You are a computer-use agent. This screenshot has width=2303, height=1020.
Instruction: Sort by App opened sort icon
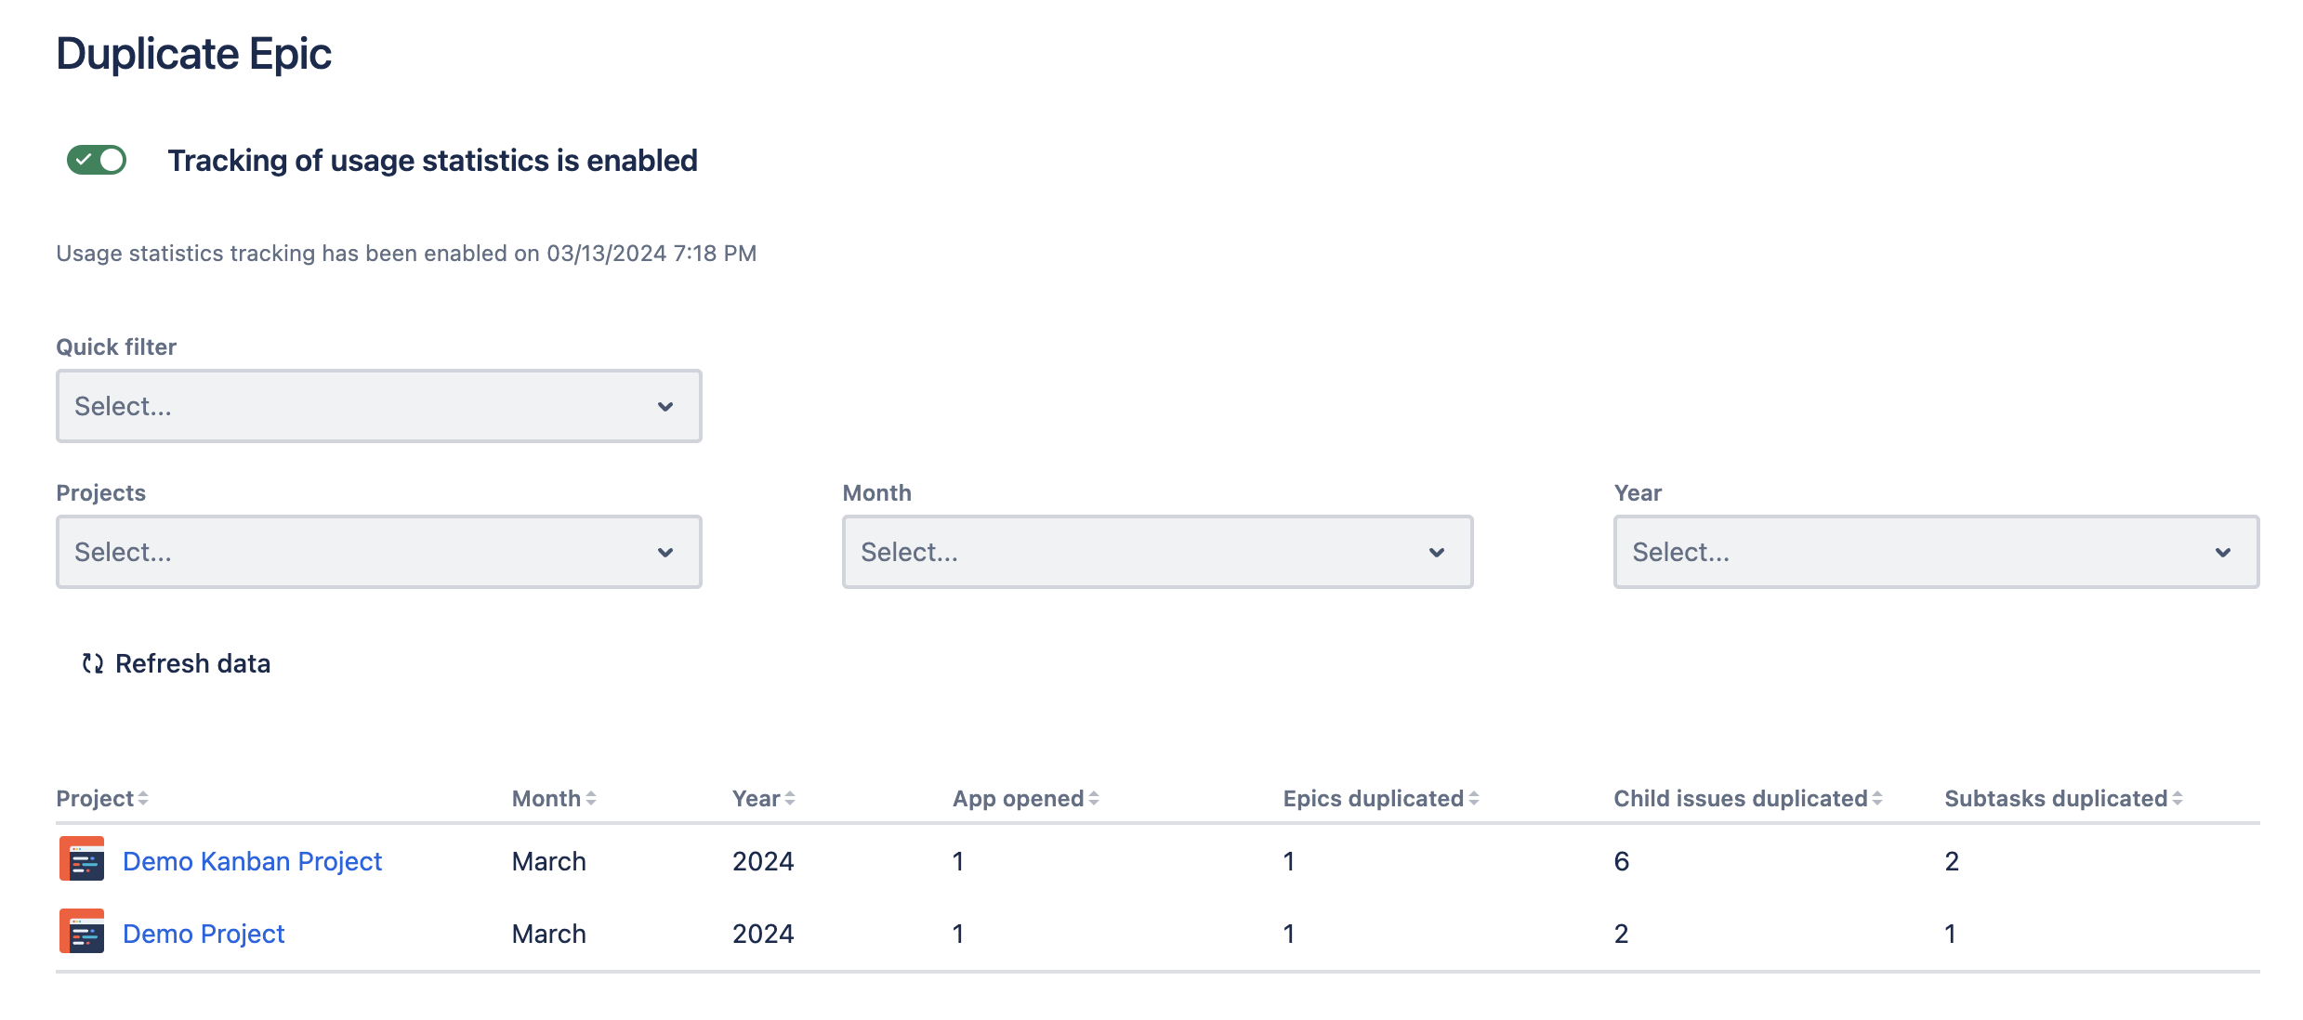click(1094, 799)
